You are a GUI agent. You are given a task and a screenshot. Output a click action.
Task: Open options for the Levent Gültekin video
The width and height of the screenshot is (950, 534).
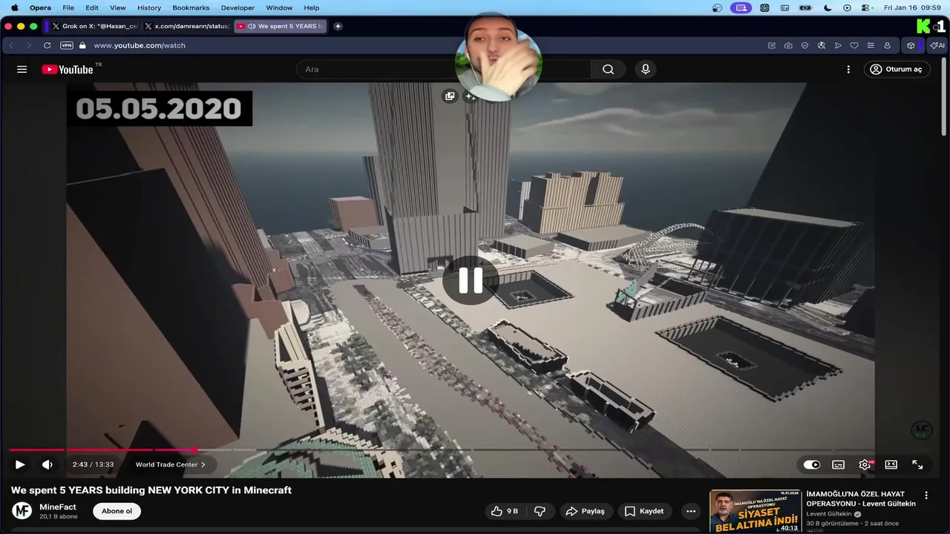[x=926, y=495]
